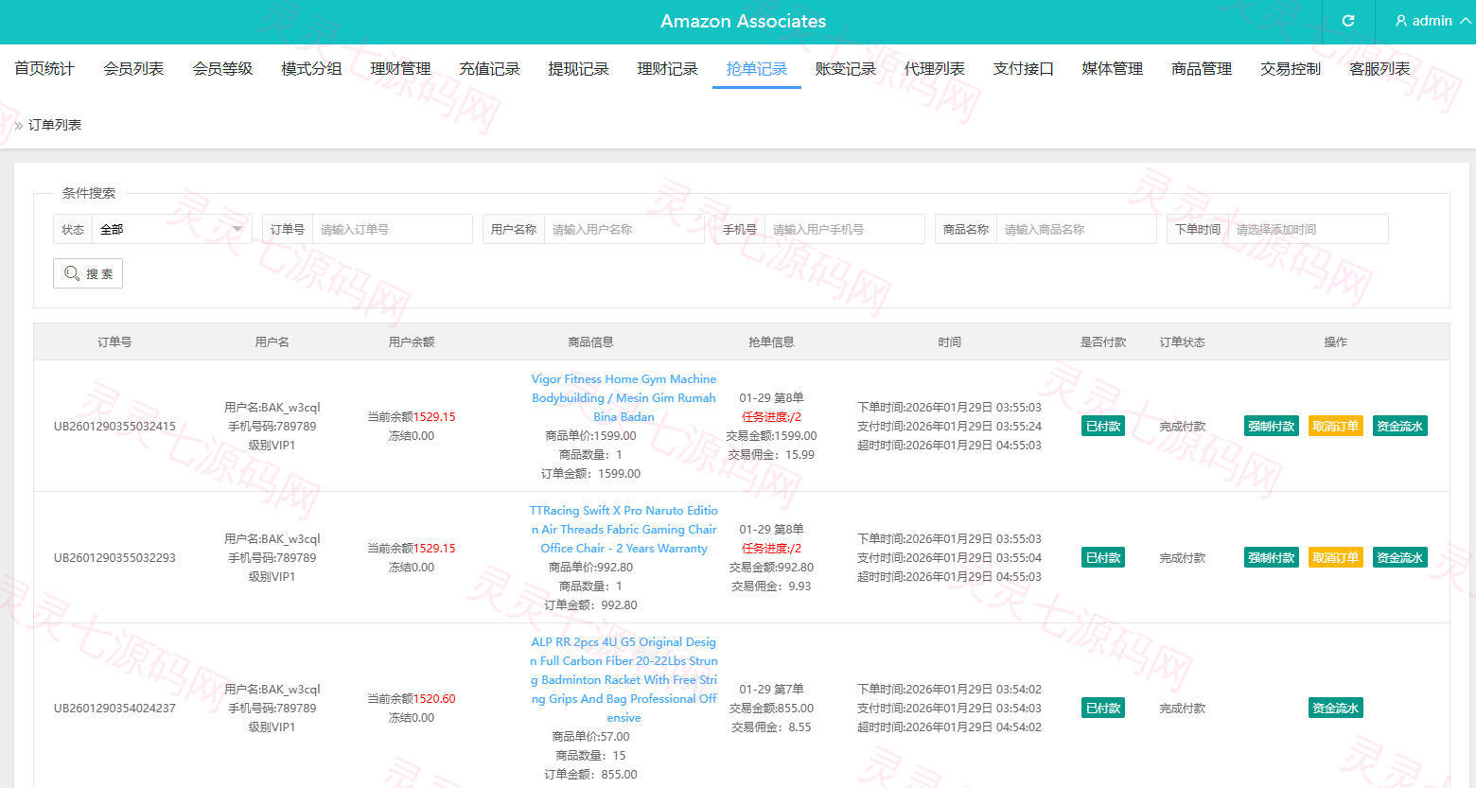Focus the 用户名称 input field
The width and height of the screenshot is (1476, 788).
click(x=624, y=229)
